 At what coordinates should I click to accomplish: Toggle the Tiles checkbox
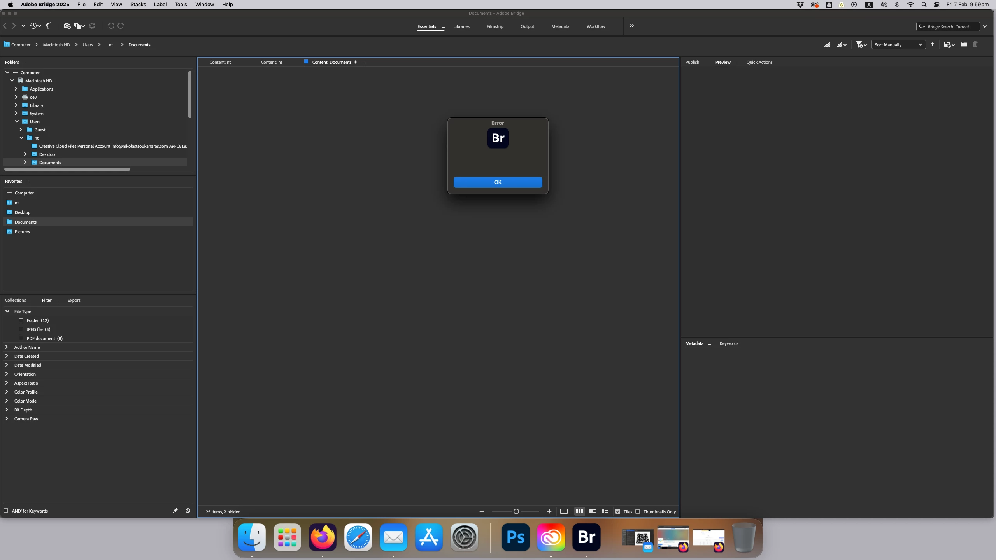pyautogui.click(x=618, y=511)
